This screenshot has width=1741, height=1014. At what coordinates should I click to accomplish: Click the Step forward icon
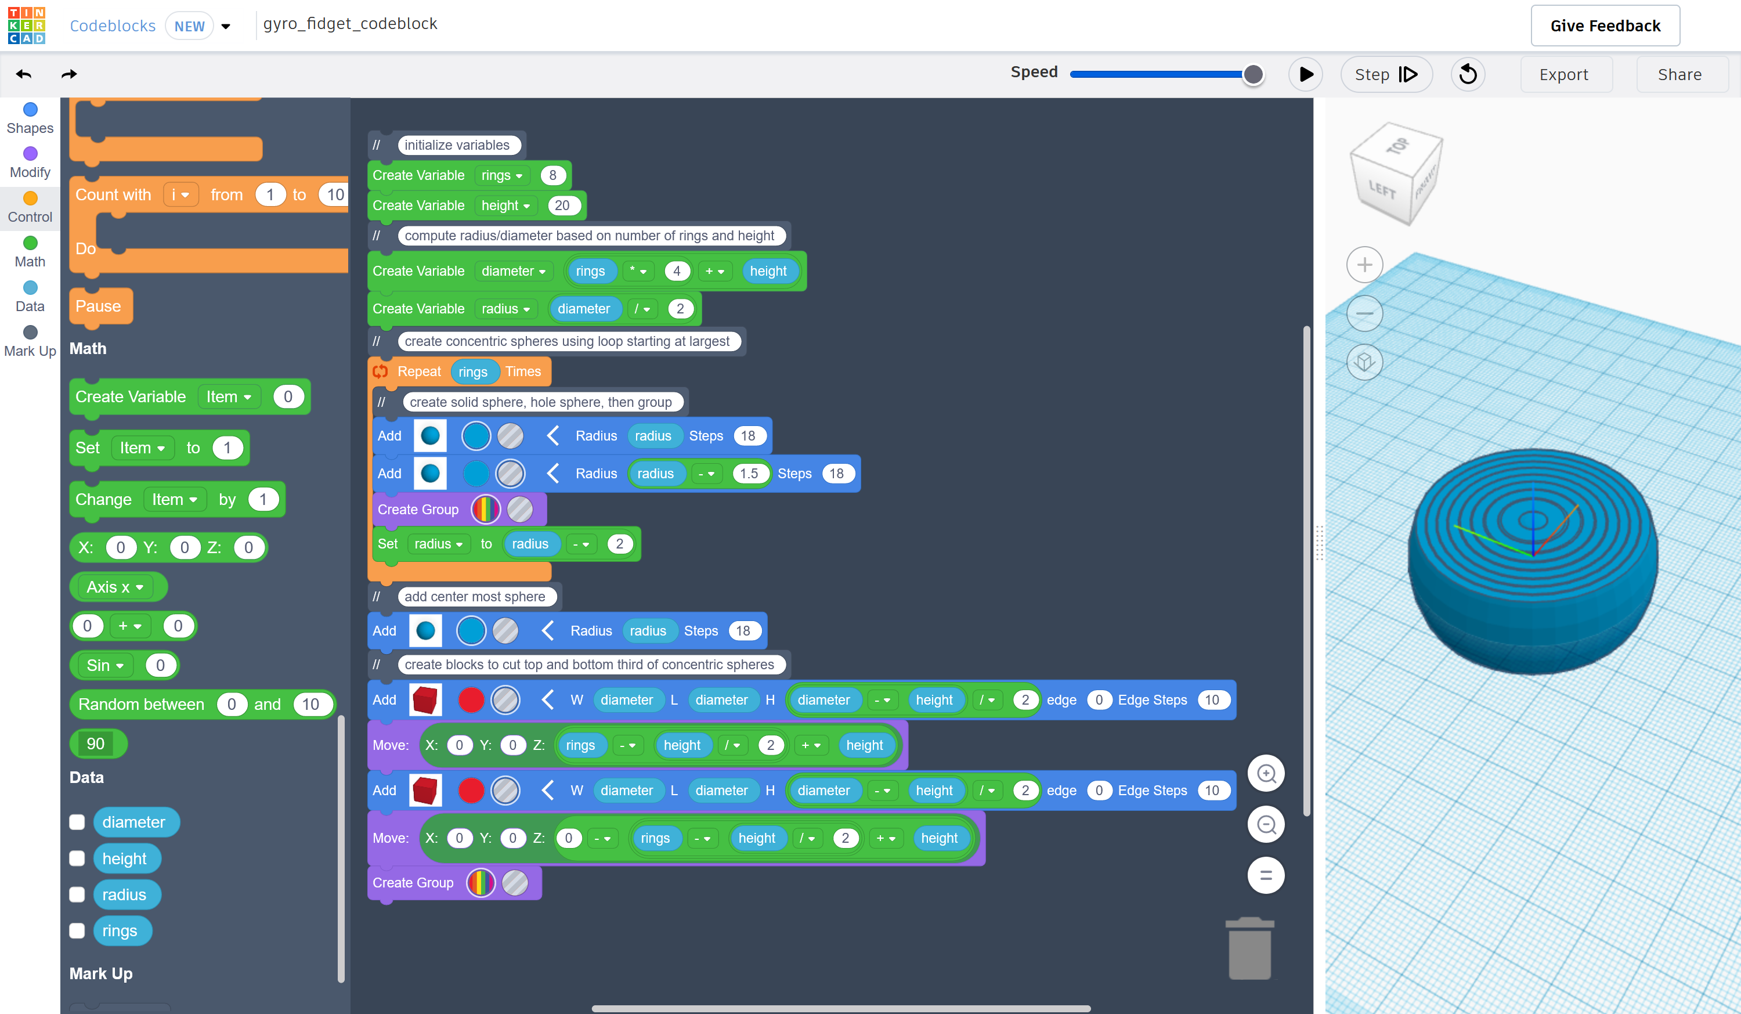coord(1408,75)
